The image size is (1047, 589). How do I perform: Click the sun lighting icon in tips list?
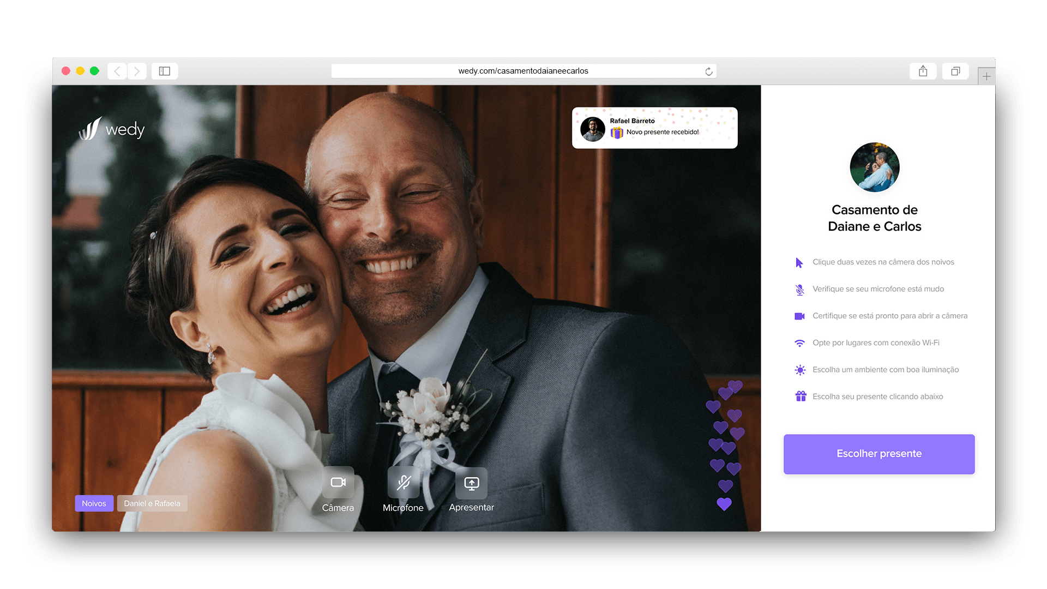[800, 370]
